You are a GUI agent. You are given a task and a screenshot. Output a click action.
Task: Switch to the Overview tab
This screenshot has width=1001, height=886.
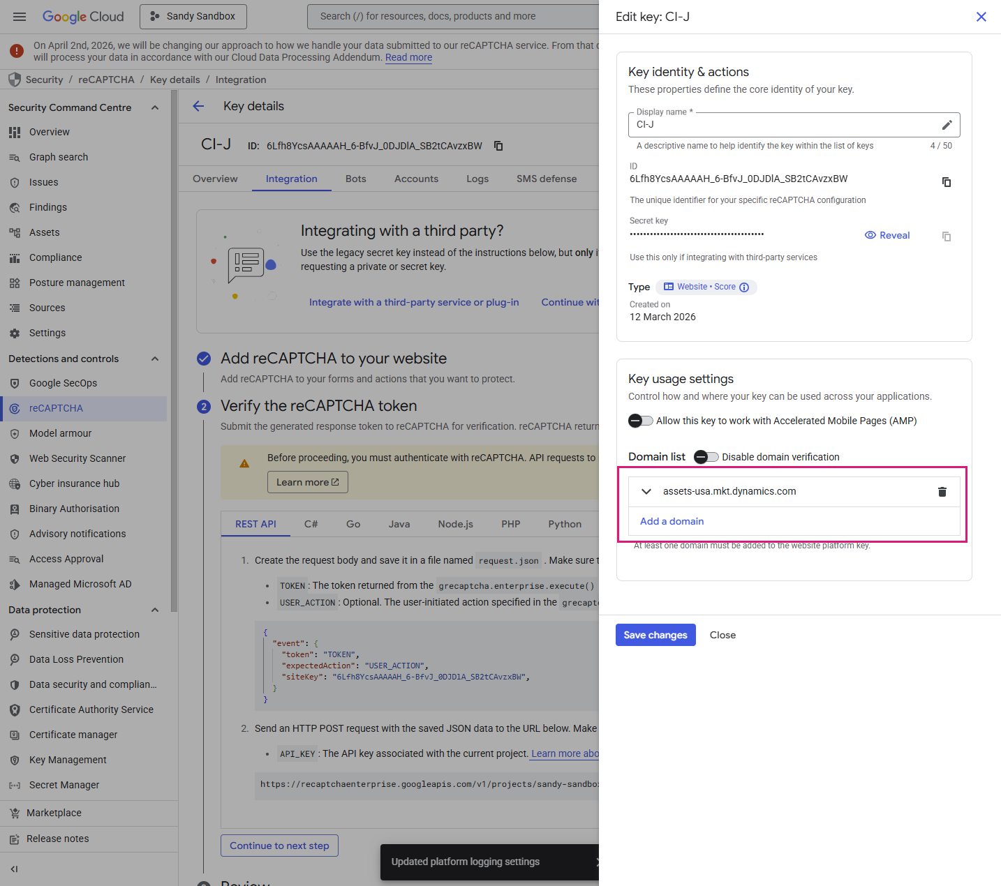[215, 179]
